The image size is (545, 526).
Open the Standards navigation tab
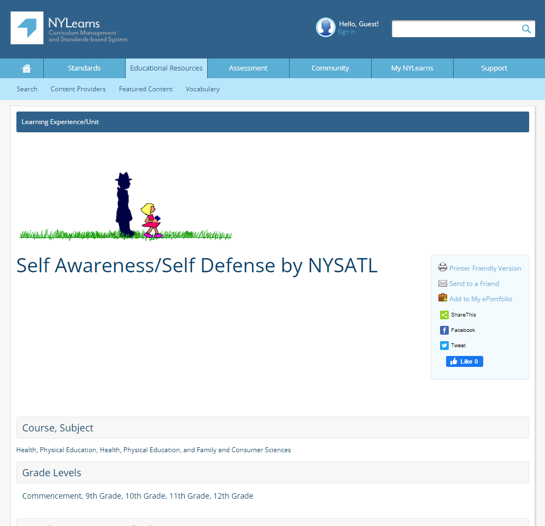click(84, 68)
